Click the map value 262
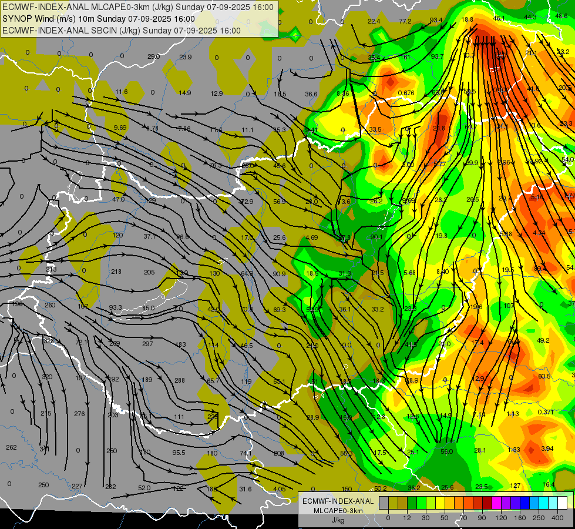Image resolution: width=575 pixels, height=529 pixels. pos(11,447)
